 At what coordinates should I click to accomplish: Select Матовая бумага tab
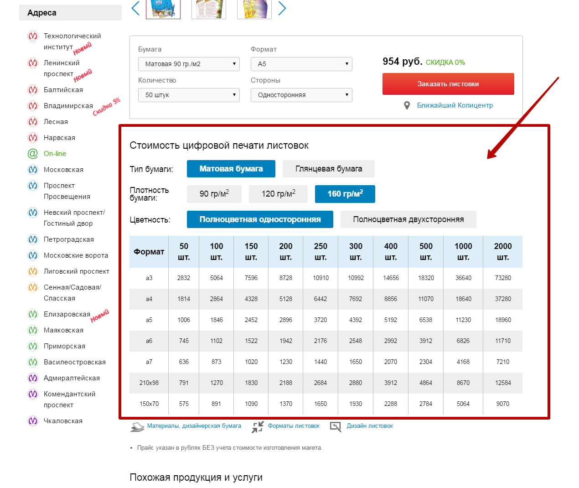(231, 169)
